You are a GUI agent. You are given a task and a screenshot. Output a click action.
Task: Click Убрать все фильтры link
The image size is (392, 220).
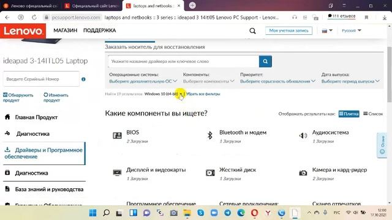[203, 94]
